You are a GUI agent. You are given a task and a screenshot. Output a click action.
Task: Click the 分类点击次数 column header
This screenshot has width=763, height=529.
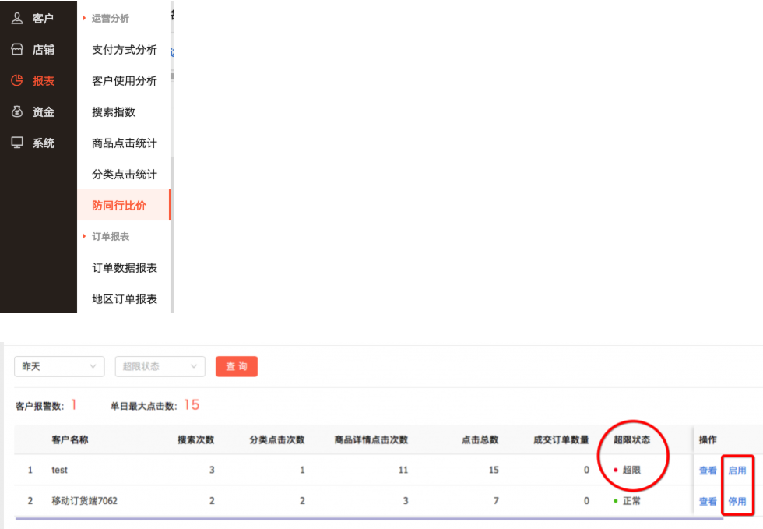[277, 439]
